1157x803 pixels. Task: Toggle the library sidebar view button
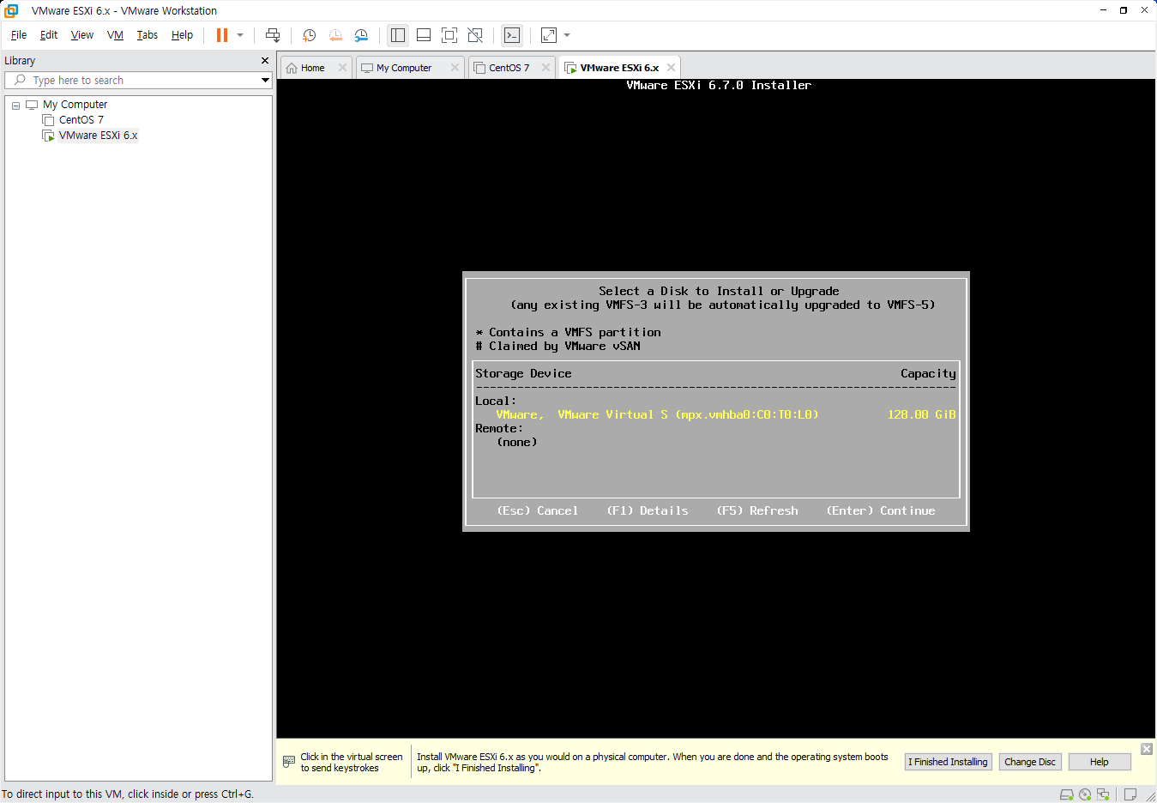398,35
